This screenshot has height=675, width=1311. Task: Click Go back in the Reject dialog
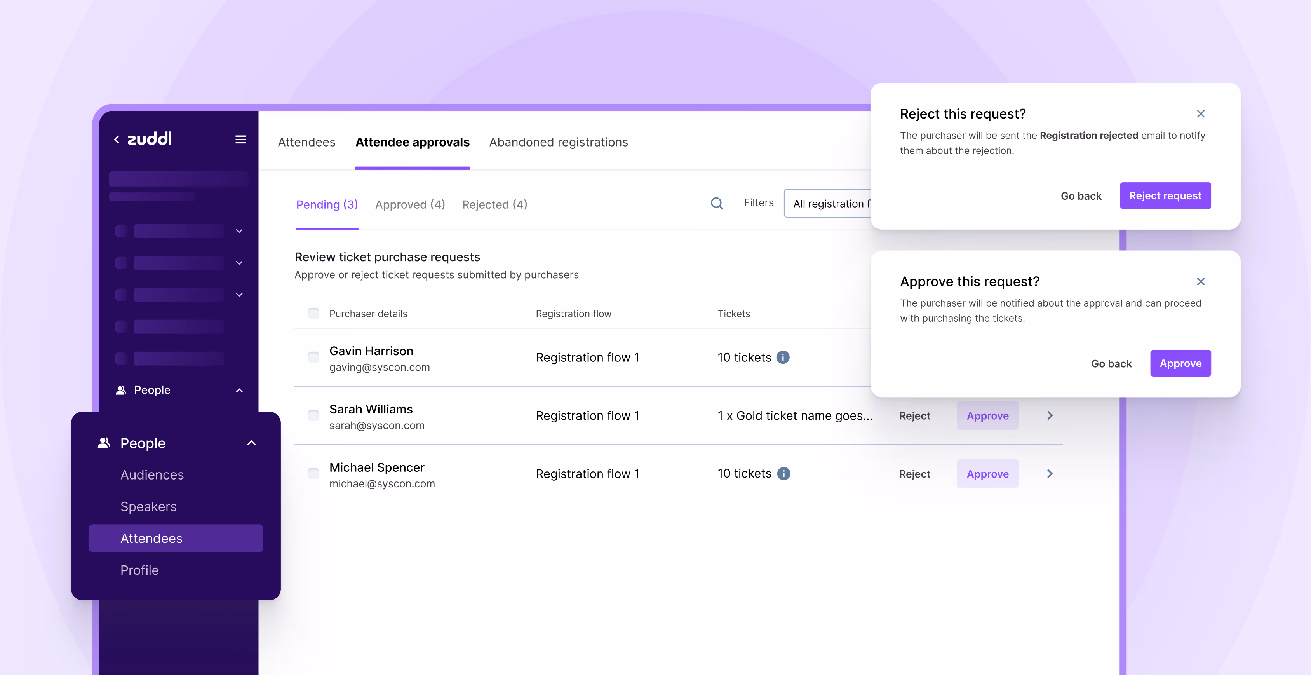(1081, 196)
